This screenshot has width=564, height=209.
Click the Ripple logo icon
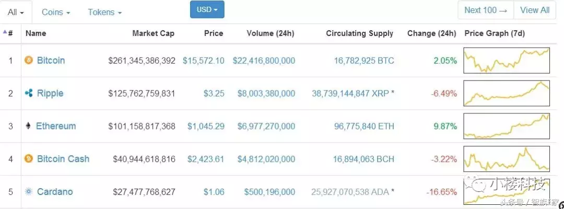click(29, 94)
